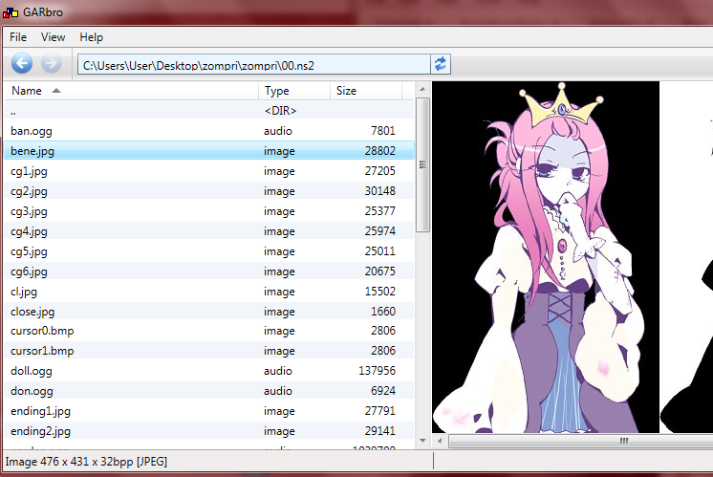Select file ending1.jpg
This screenshot has height=477, width=713.
[x=209, y=411]
